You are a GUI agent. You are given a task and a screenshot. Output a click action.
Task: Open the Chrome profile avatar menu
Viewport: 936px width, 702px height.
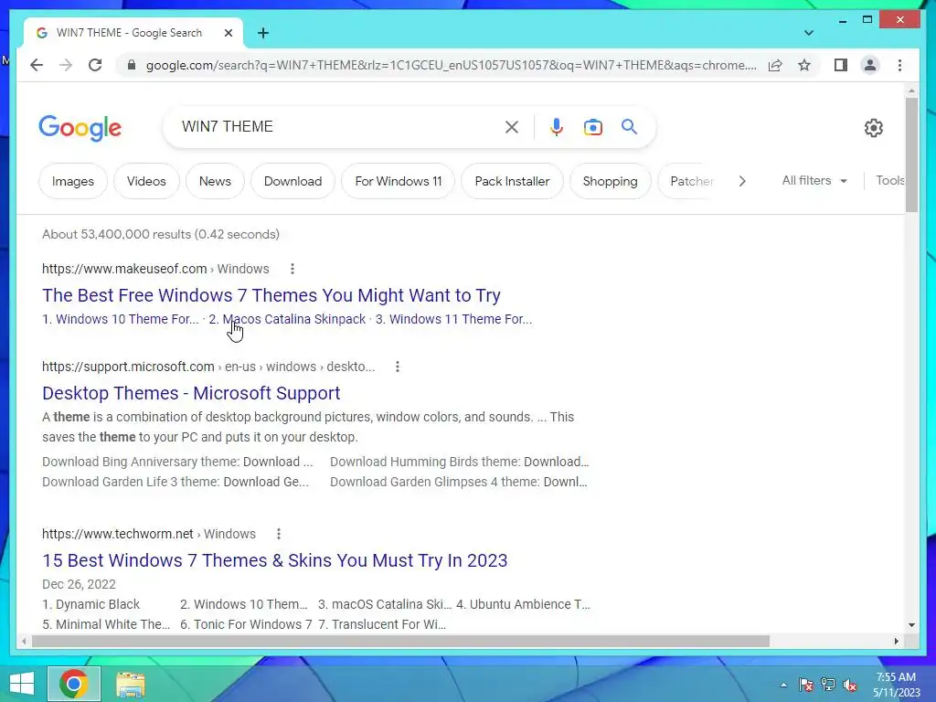870,65
